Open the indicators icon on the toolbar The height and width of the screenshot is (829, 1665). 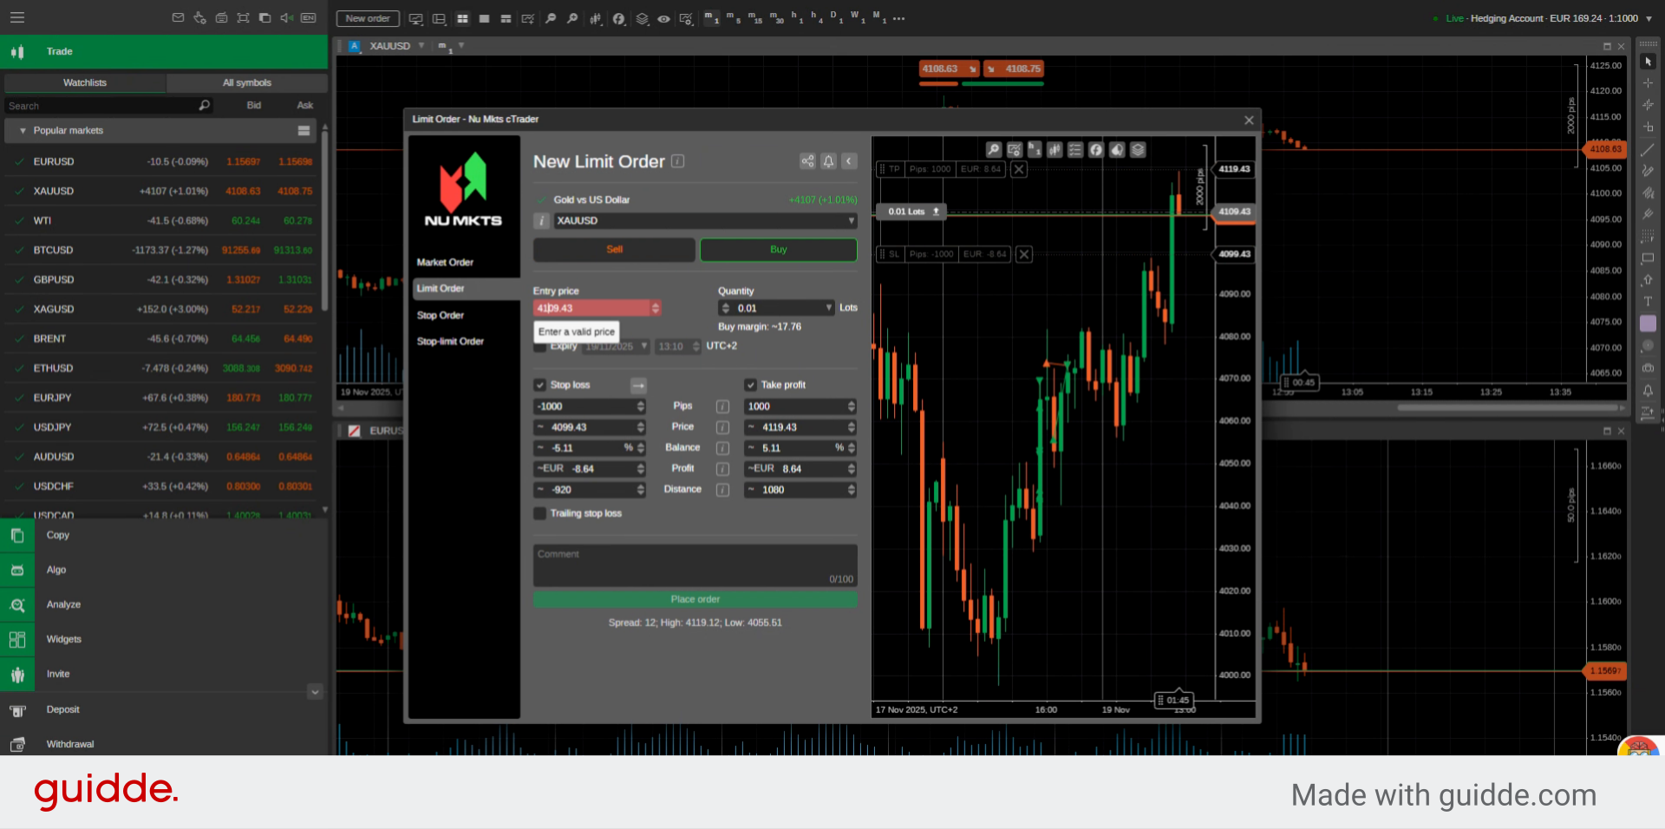(619, 18)
